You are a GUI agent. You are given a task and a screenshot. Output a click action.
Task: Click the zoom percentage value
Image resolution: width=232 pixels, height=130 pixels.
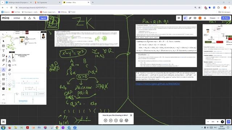pos(213,122)
